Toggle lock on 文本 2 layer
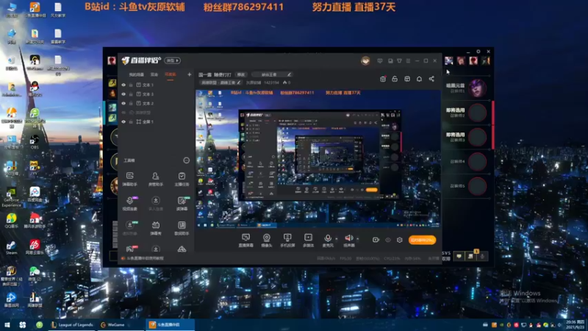Screen dimensions: 588x331 [131, 103]
